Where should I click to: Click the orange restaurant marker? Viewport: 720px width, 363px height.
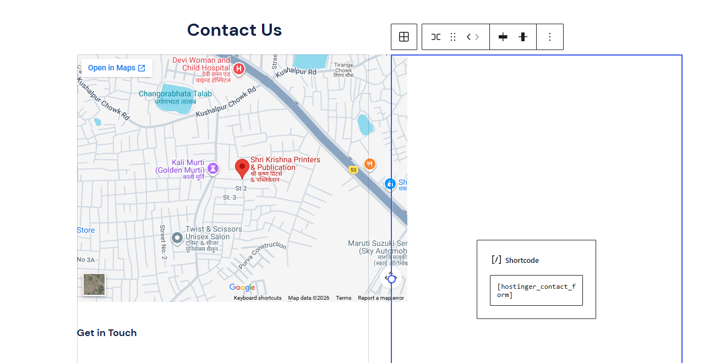click(x=370, y=163)
